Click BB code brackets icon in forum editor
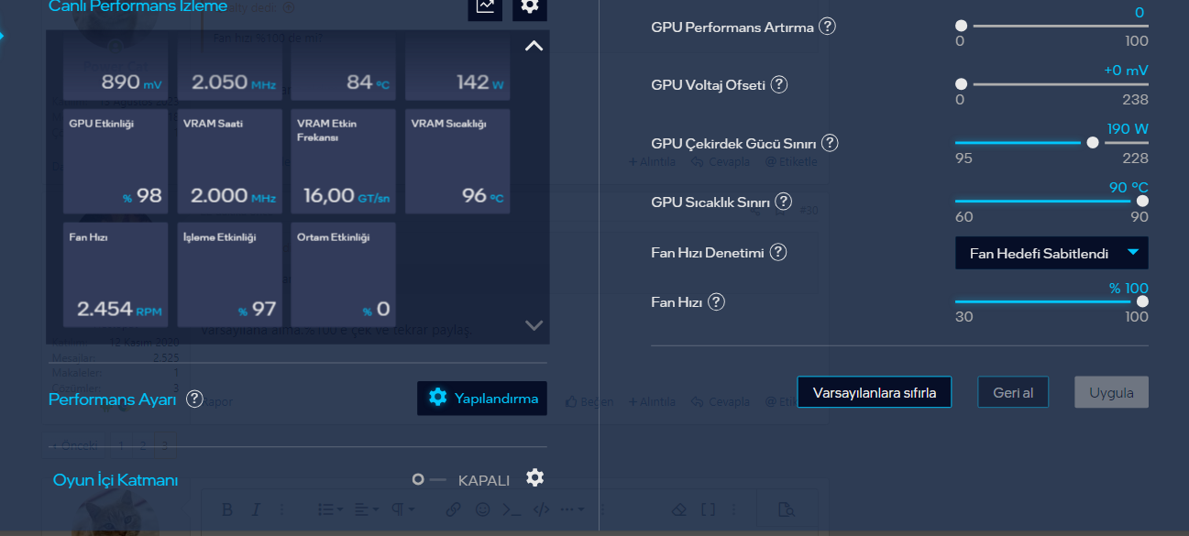 (x=708, y=509)
